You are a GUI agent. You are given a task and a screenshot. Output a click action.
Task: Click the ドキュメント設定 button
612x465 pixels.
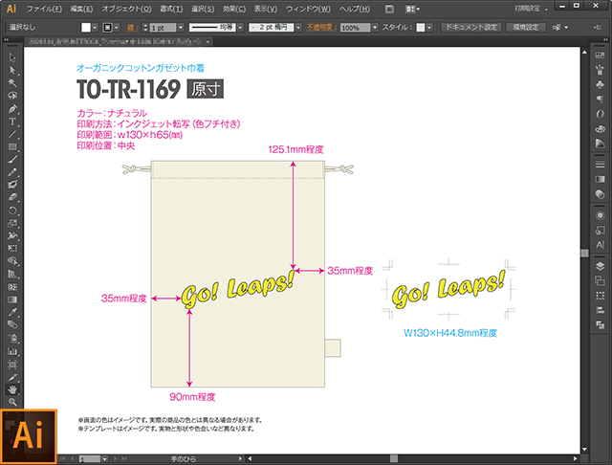click(471, 28)
